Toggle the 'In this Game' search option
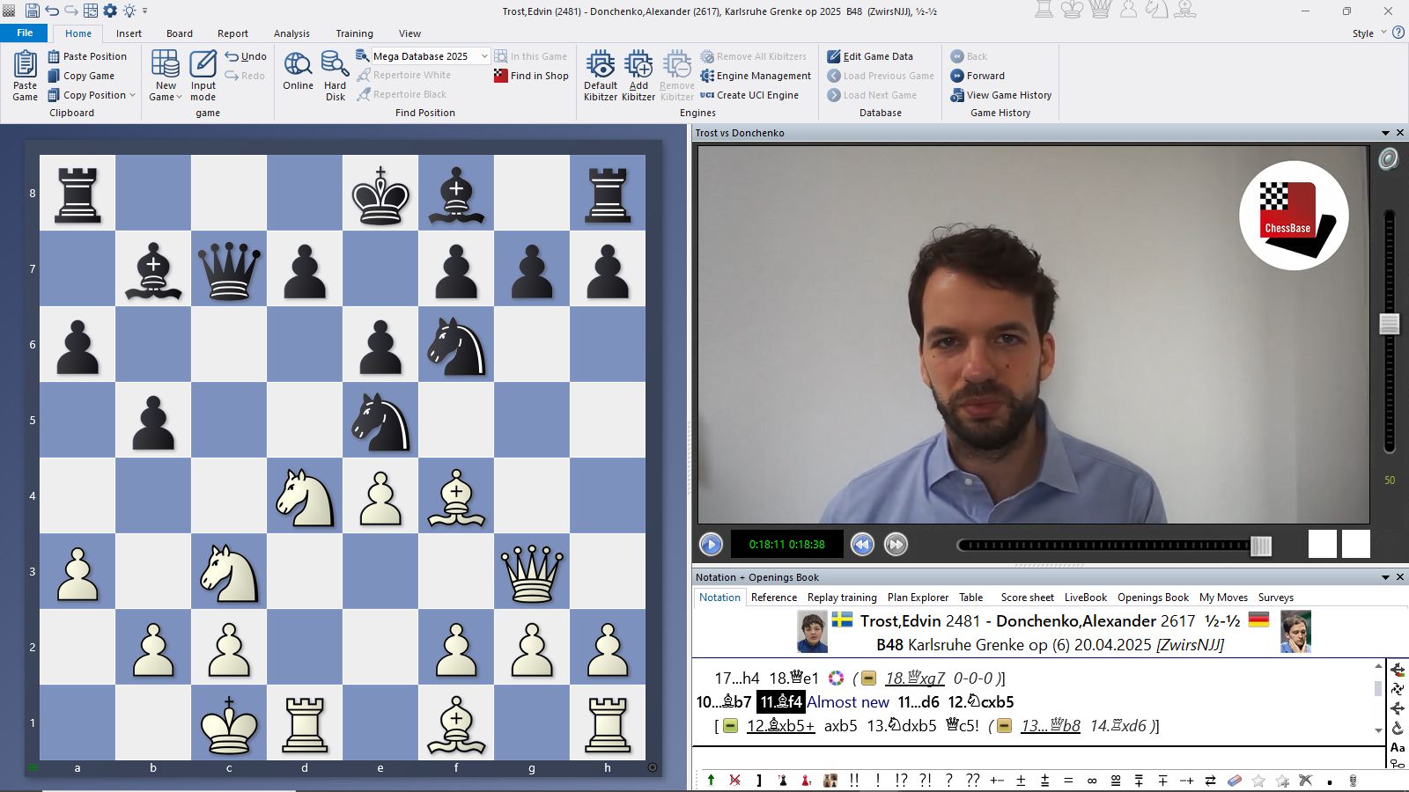Screen dimensions: 1409x792 (531, 55)
